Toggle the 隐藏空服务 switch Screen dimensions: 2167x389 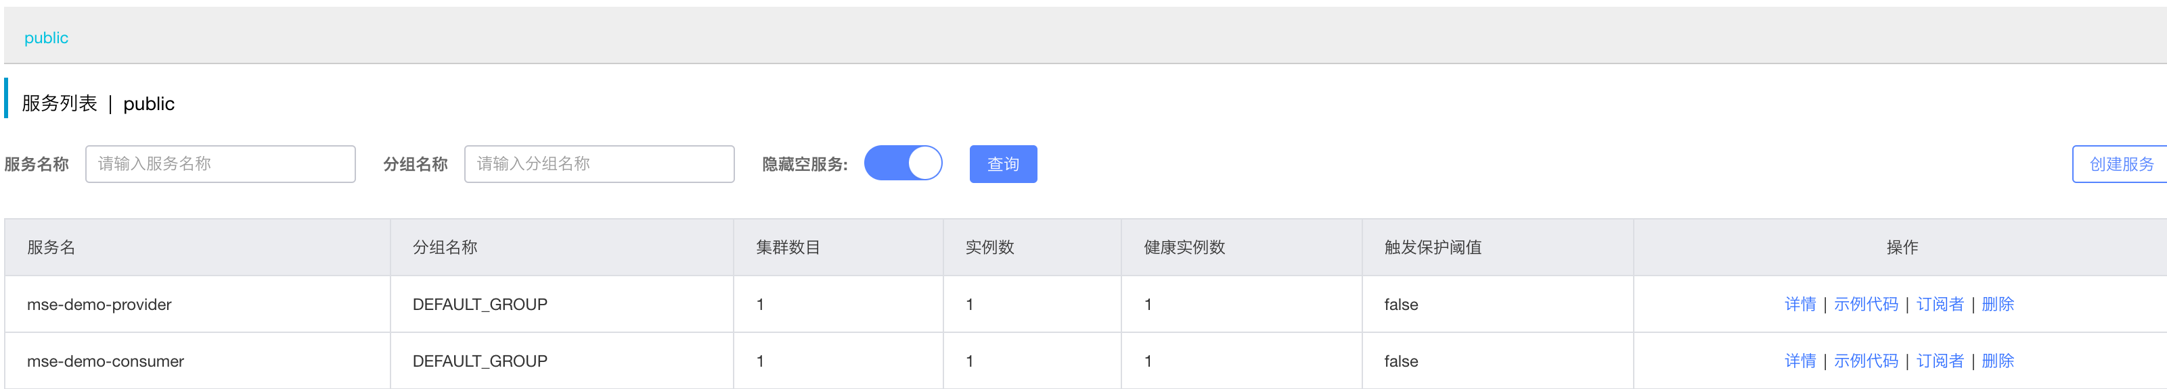903,163
